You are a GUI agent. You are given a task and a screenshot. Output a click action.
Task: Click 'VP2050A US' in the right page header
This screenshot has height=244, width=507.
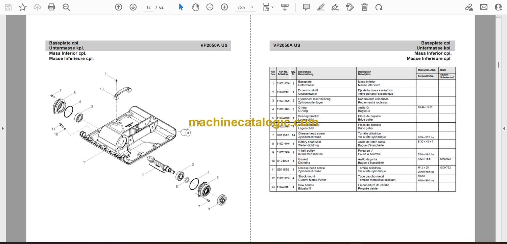tap(287, 45)
